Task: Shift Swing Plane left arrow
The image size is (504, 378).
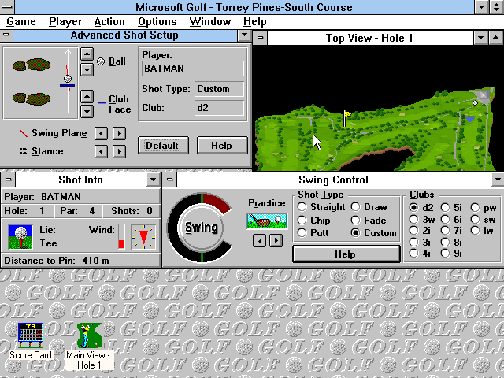Action: click(x=101, y=133)
